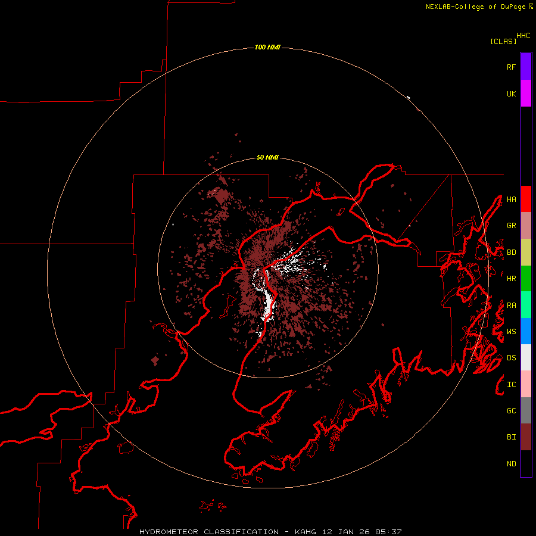Click the GC legend label
536x536 pixels.
(x=511, y=411)
